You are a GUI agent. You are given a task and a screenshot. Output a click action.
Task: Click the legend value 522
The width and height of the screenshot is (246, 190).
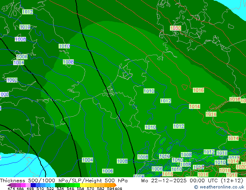[x=50, y=188]
